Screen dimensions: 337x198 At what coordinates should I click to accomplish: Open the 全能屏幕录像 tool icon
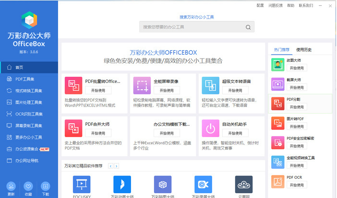(x=142, y=85)
